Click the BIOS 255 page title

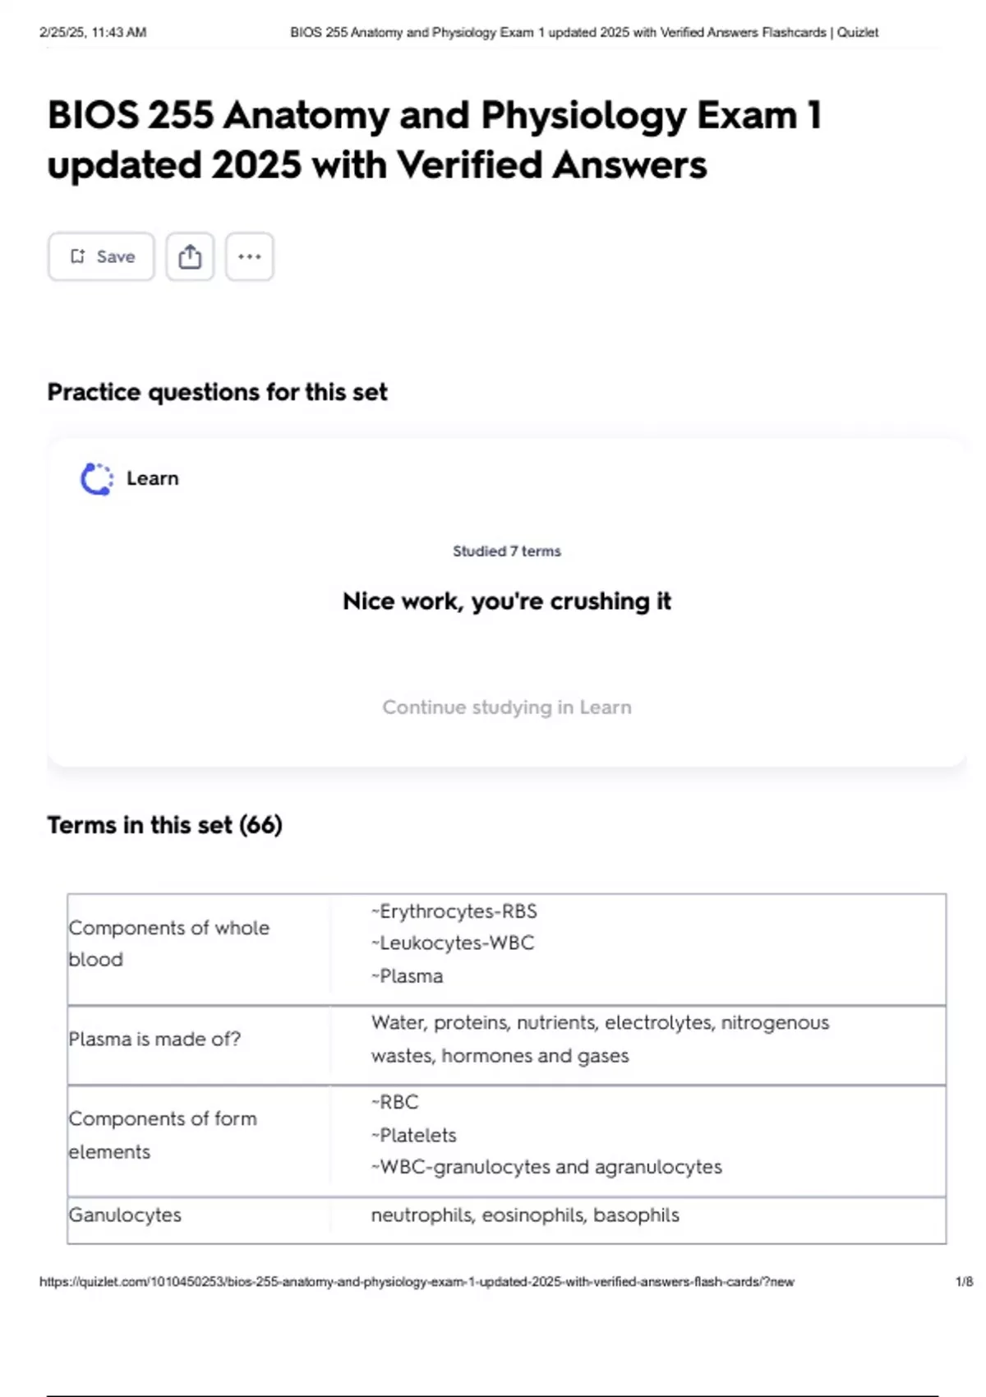click(434, 140)
